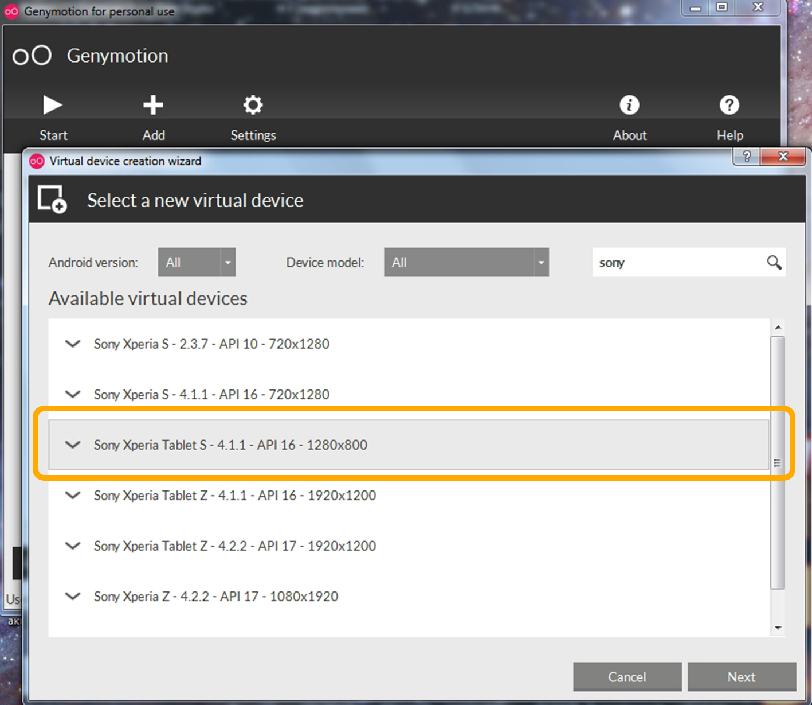
Task: Open the About info icon
Action: pyautogui.click(x=629, y=105)
